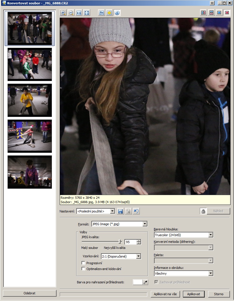Click the zoom in magnifier icon

63,13
